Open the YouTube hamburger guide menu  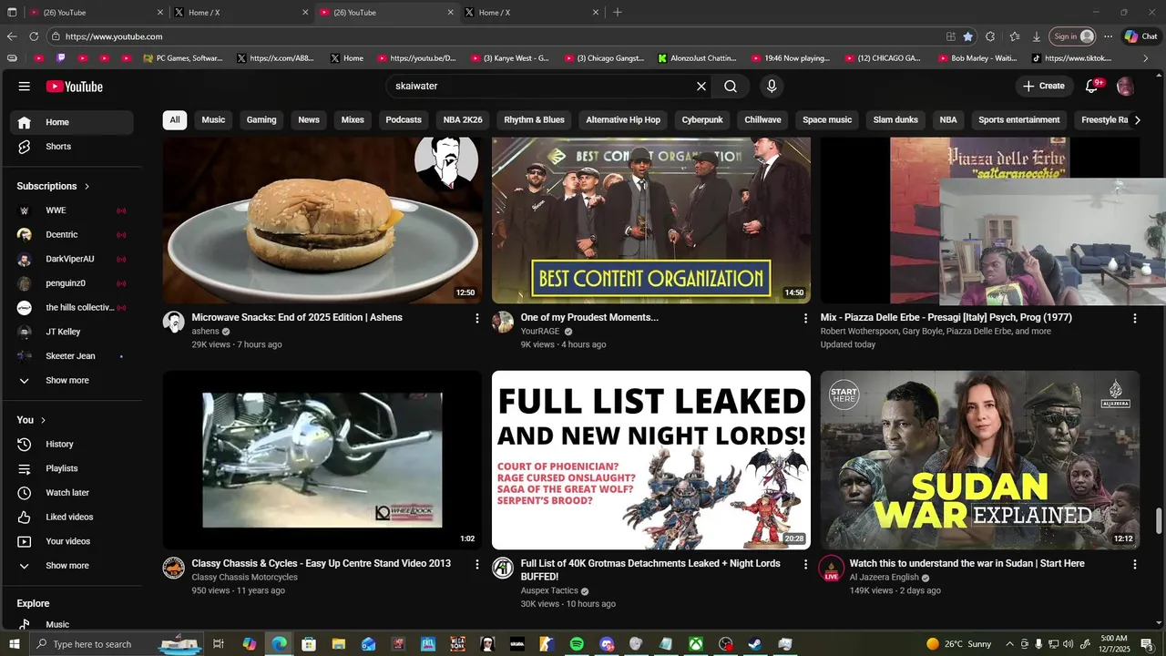[25, 87]
